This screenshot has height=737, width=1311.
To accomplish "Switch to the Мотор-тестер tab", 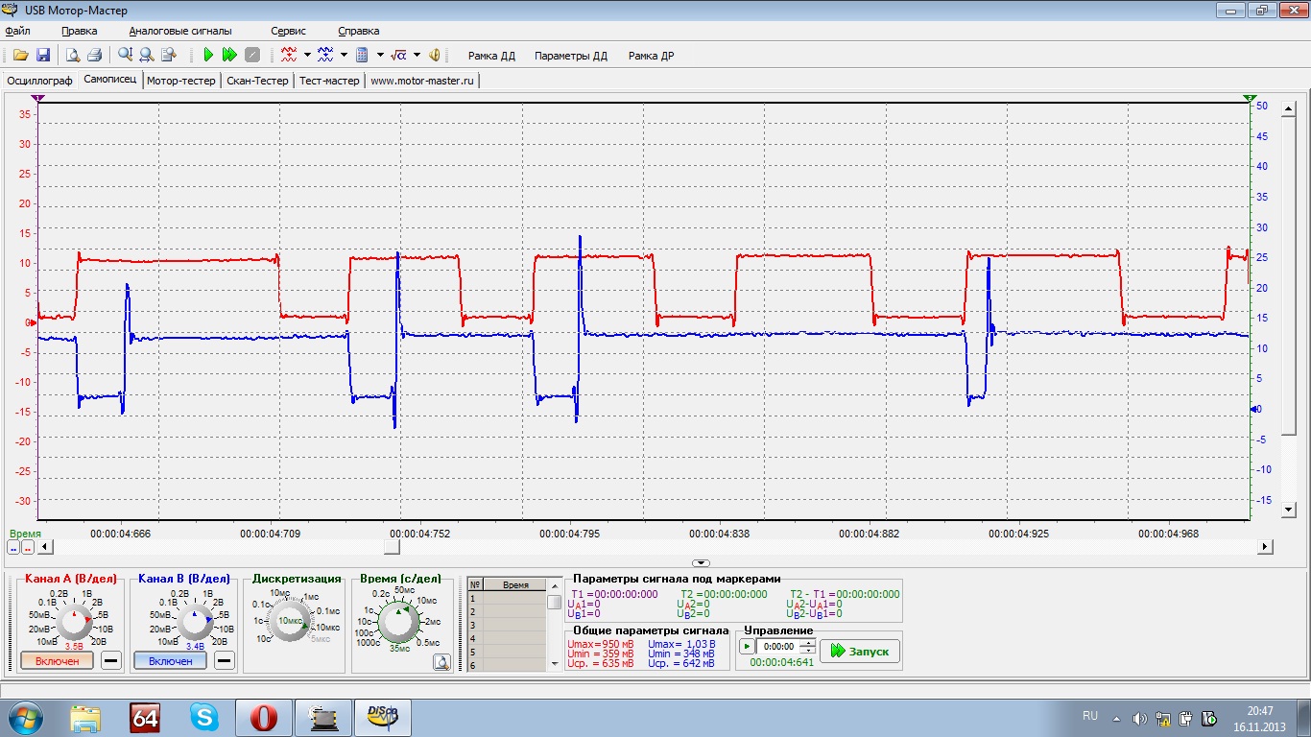I will 181,81.
